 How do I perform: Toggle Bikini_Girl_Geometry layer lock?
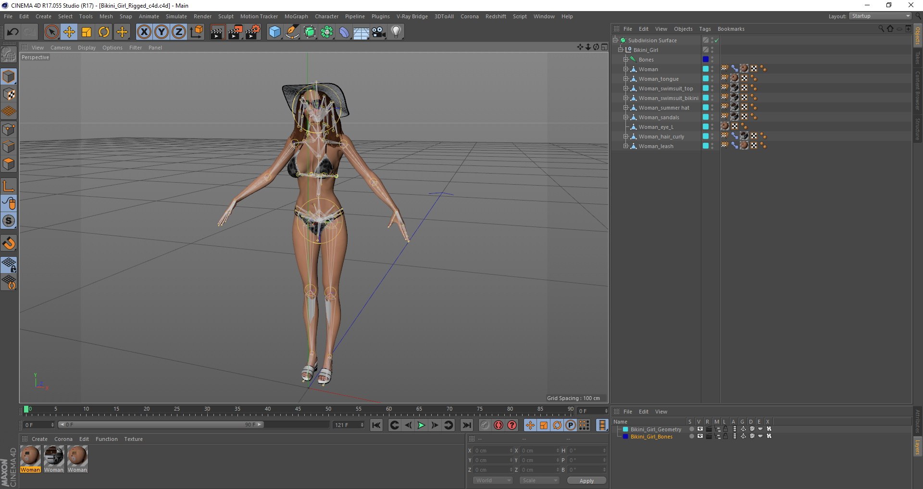[725, 429]
